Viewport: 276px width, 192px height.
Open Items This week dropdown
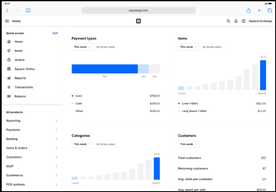pyautogui.click(x=188, y=47)
